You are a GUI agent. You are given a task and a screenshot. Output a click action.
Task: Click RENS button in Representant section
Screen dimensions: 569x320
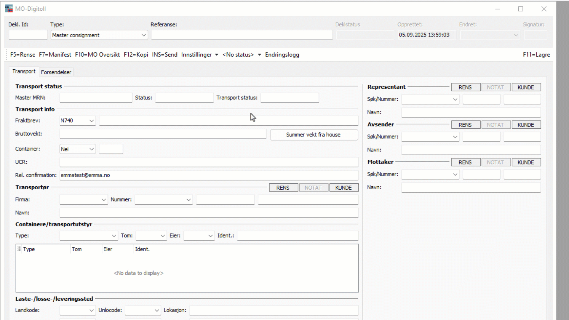[466, 87]
